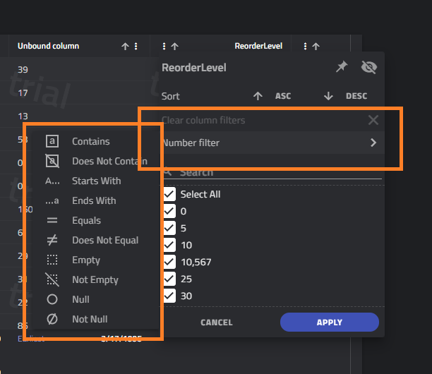Viewport: 432px width, 374px height.
Task: Select the Contains menu entry text
Action: point(91,141)
